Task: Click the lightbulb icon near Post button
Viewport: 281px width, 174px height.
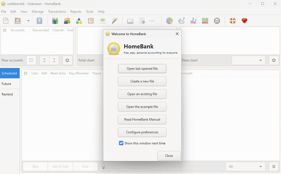Action: pyautogui.click(x=104, y=167)
